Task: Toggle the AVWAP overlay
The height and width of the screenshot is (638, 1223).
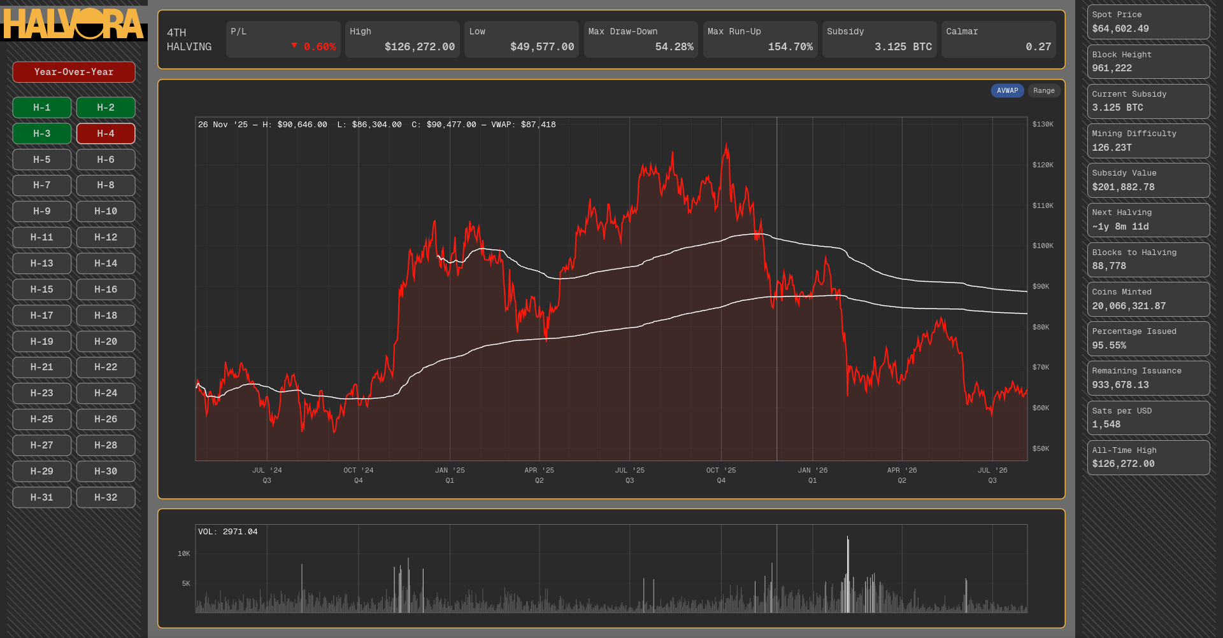Action: click(1007, 90)
